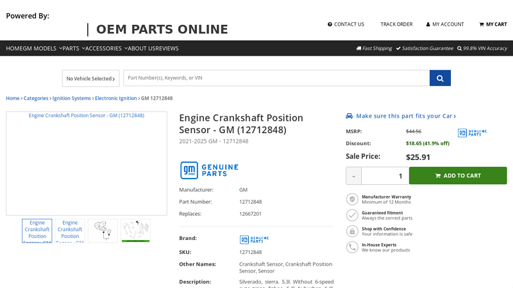Click the In-House Experts phone icon
The height and width of the screenshot is (288, 513).
point(352,247)
